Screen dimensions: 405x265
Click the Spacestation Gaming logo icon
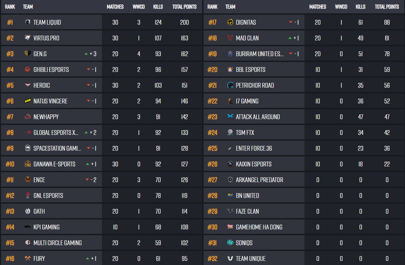pyautogui.click(x=28, y=148)
